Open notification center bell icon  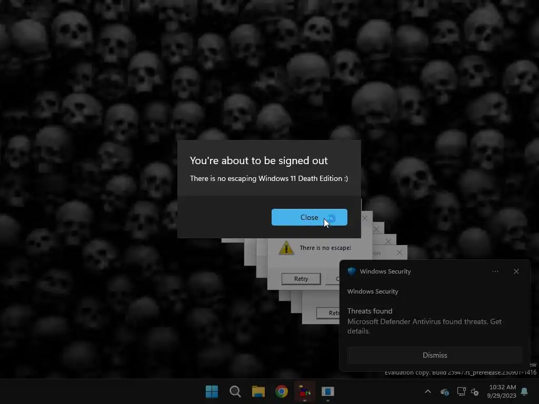(525, 391)
